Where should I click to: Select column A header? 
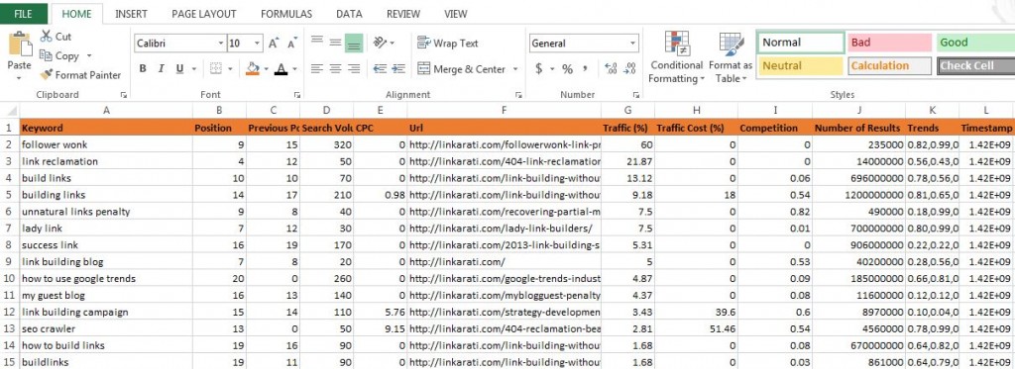tap(106, 111)
